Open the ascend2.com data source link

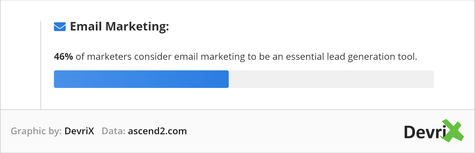click(157, 131)
